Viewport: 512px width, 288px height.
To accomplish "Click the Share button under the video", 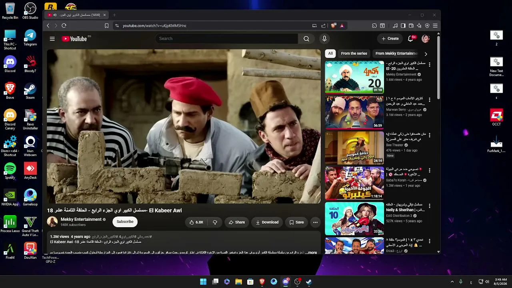I will click(x=236, y=222).
